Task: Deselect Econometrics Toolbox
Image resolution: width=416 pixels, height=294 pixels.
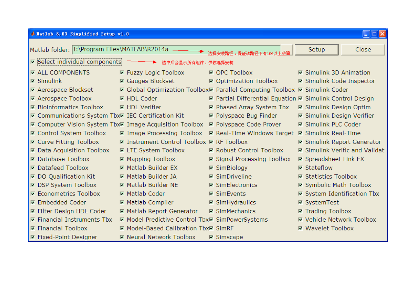Action: click(x=33, y=194)
